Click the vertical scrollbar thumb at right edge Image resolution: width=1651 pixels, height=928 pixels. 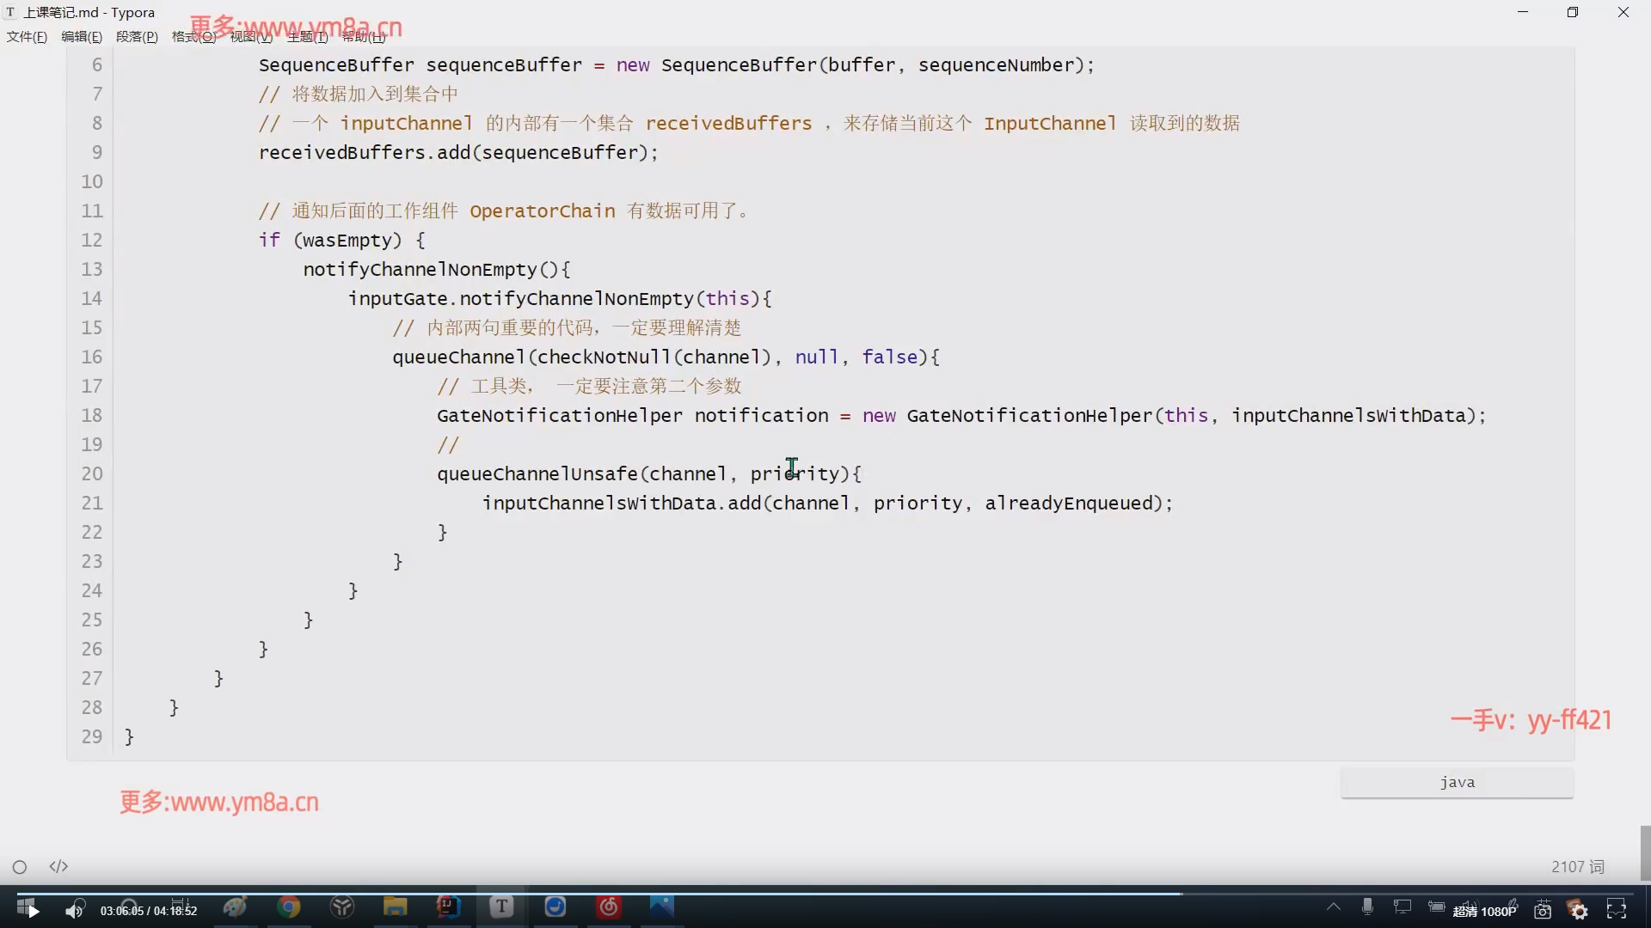[x=1645, y=852]
